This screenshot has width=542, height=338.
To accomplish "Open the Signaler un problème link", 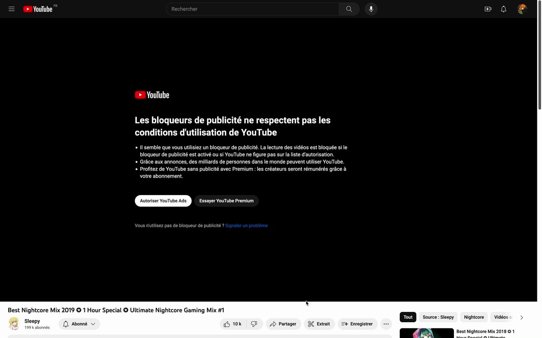I will point(247,226).
